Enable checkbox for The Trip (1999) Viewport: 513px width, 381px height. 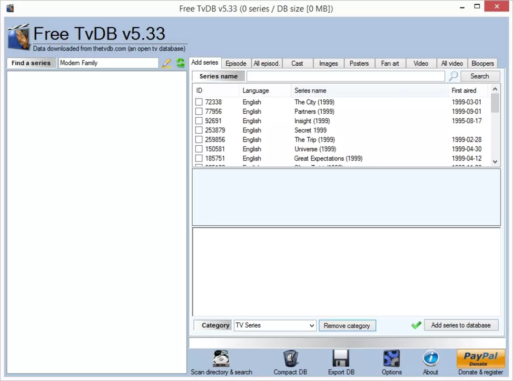tap(198, 140)
